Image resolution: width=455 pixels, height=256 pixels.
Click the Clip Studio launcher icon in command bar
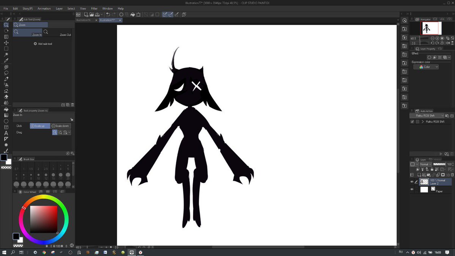(x=78, y=14)
